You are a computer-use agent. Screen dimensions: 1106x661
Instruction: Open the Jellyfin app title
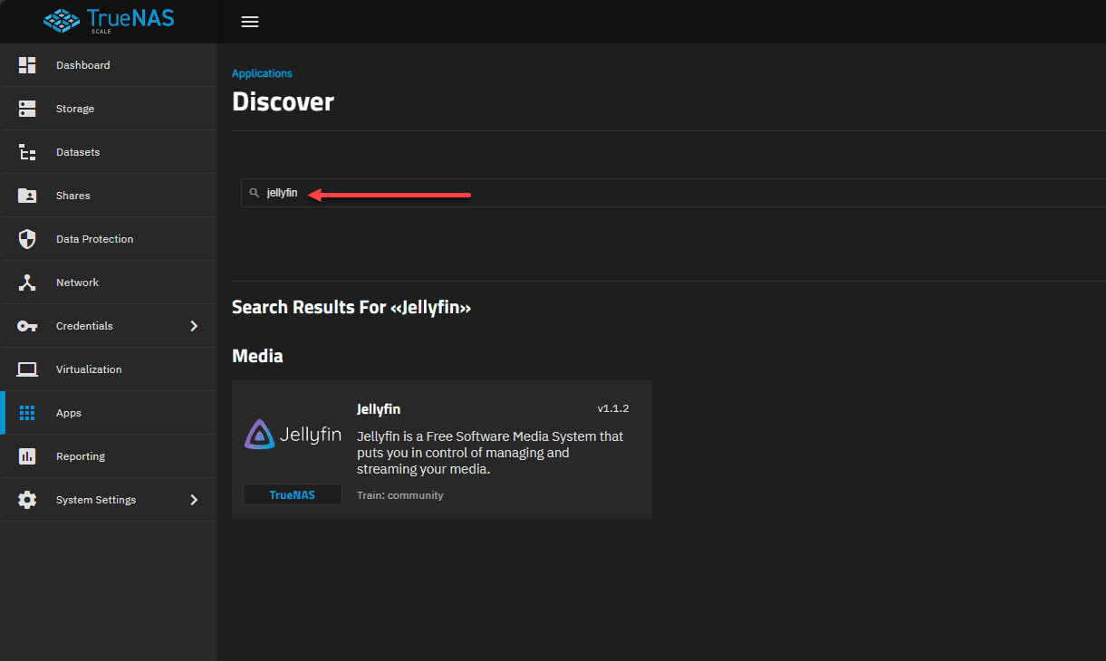(x=379, y=409)
